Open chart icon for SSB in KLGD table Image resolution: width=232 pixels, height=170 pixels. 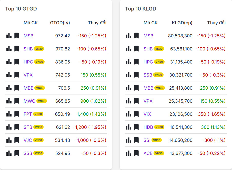tap(129, 75)
